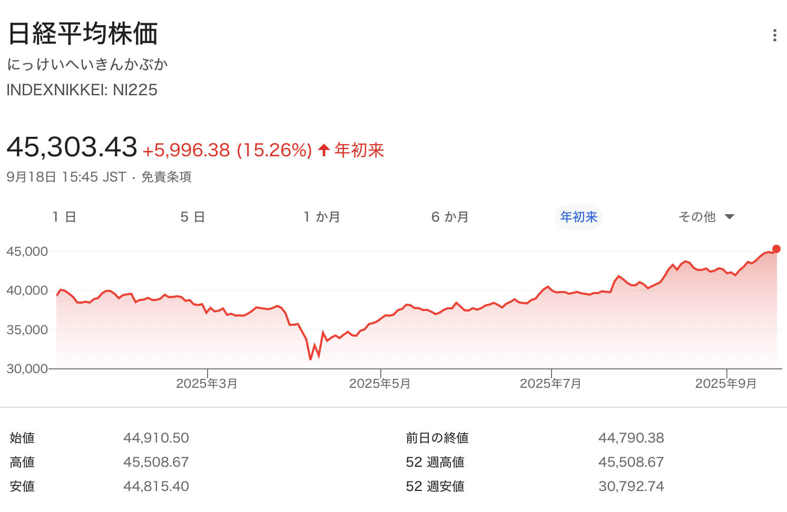Click the chart's lowest dip in April
The image size is (787, 512).
(311, 359)
